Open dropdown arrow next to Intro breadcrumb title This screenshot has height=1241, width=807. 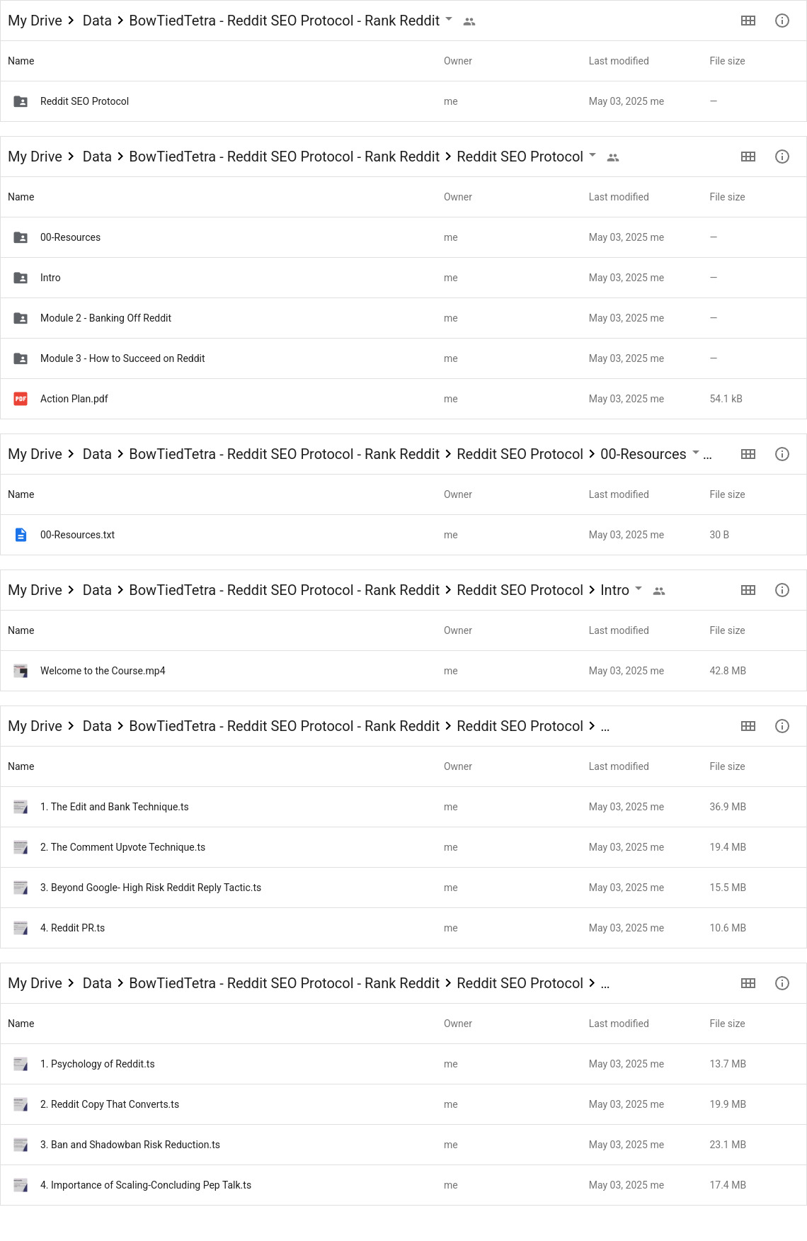point(639,589)
